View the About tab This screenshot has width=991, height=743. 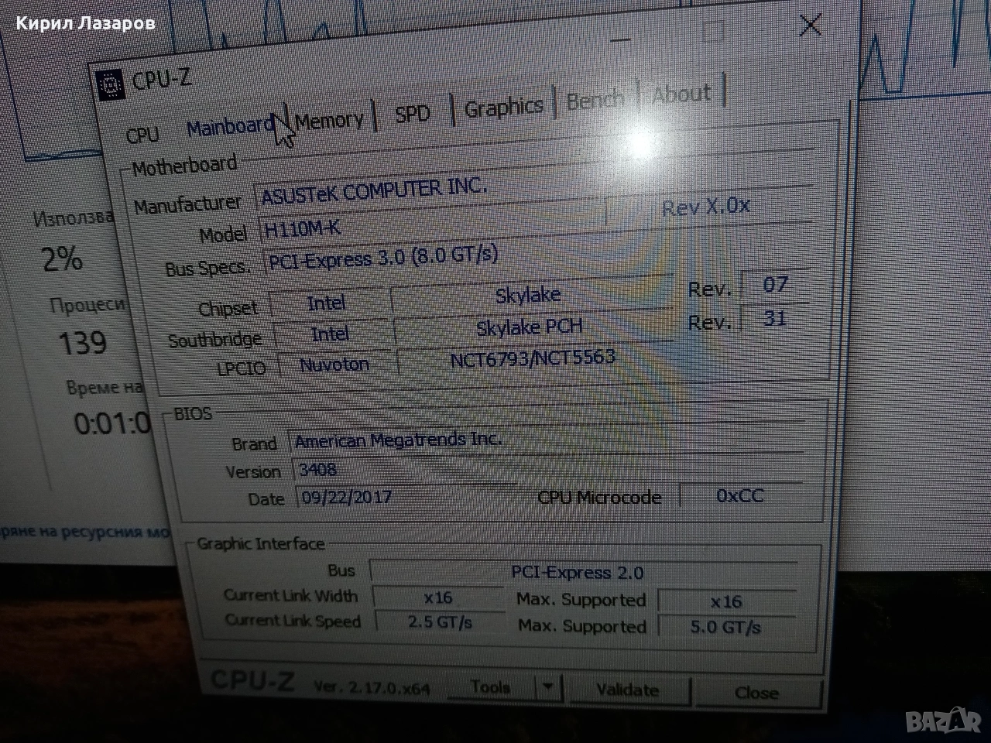click(x=681, y=94)
